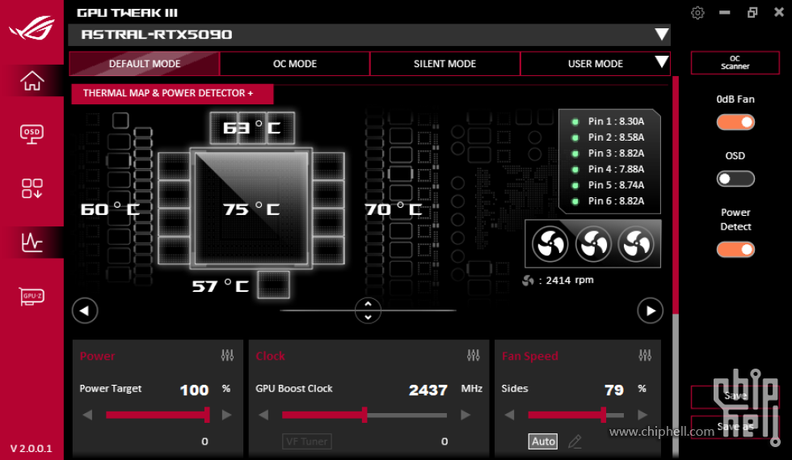Viewport: 792px width, 460px height.
Task: Open the utilities download sidebar icon
Action: 32,188
